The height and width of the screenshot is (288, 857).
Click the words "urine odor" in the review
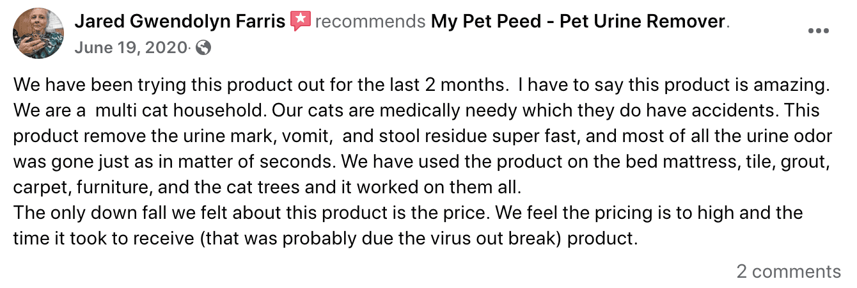pos(792,136)
